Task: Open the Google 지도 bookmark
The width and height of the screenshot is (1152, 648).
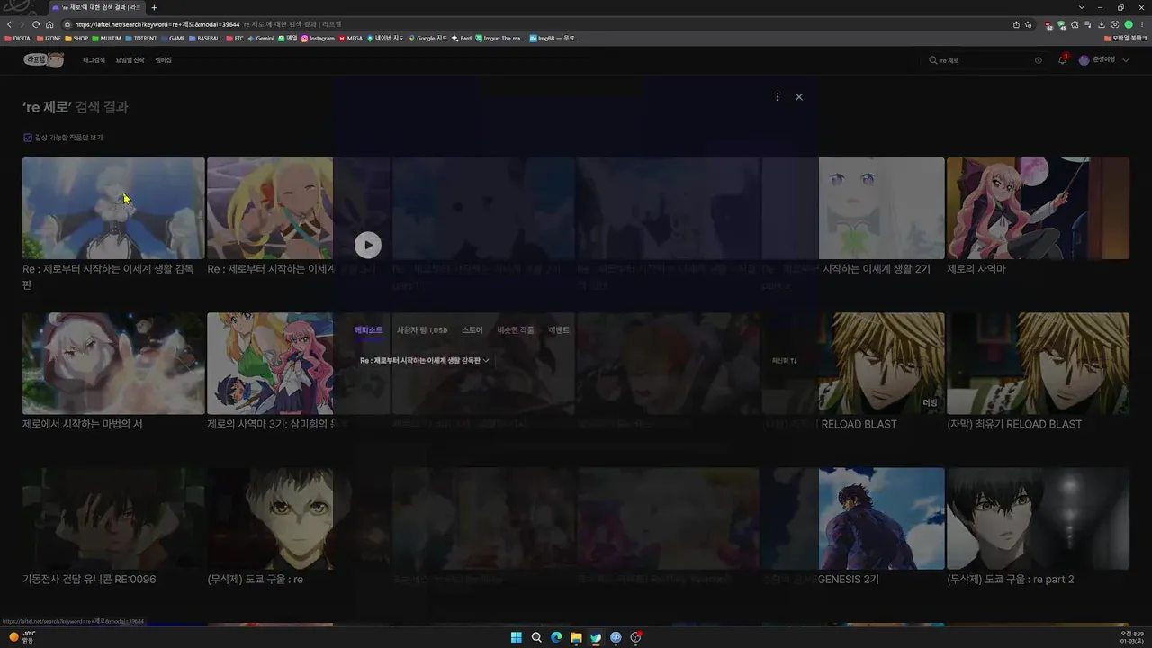Action: [428, 39]
